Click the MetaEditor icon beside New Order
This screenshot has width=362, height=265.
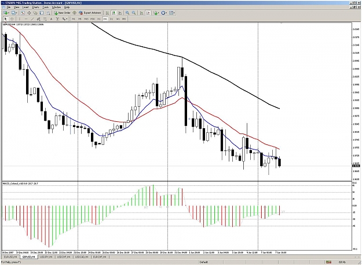(x=75, y=13)
